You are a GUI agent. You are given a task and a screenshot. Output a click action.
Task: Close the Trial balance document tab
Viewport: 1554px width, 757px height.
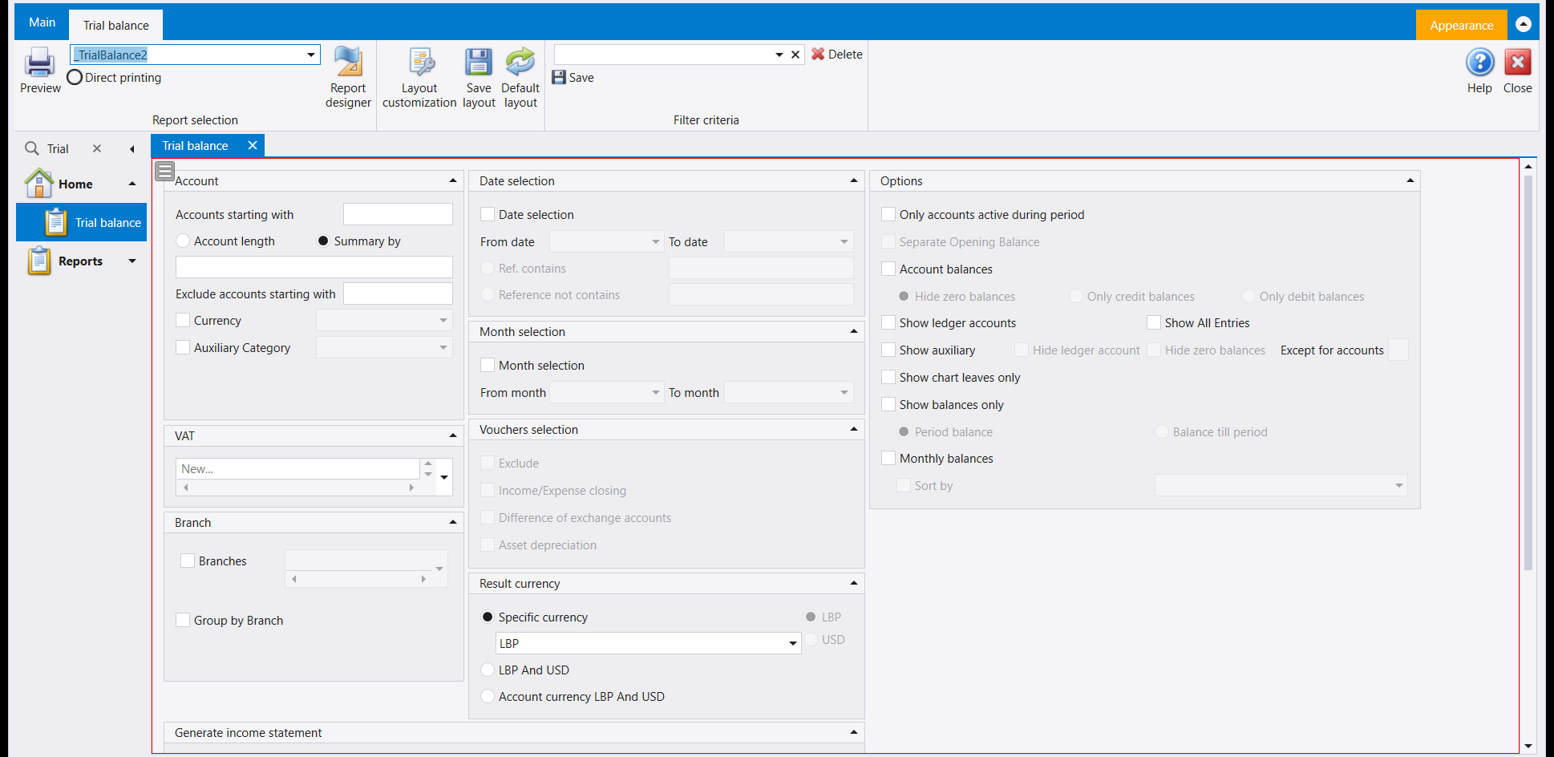click(253, 145)
